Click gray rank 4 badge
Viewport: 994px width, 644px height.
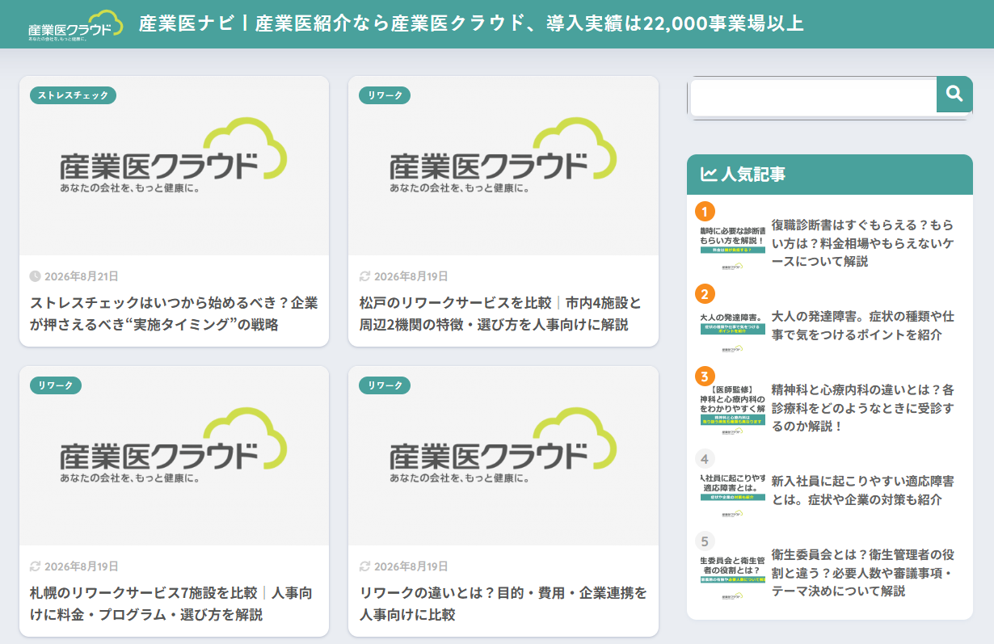click(x=705, y=459)
